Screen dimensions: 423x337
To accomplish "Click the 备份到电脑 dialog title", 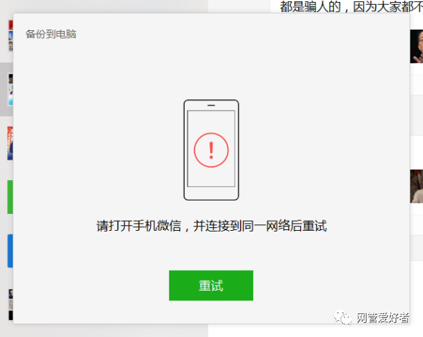I will (x=51, y=34).
